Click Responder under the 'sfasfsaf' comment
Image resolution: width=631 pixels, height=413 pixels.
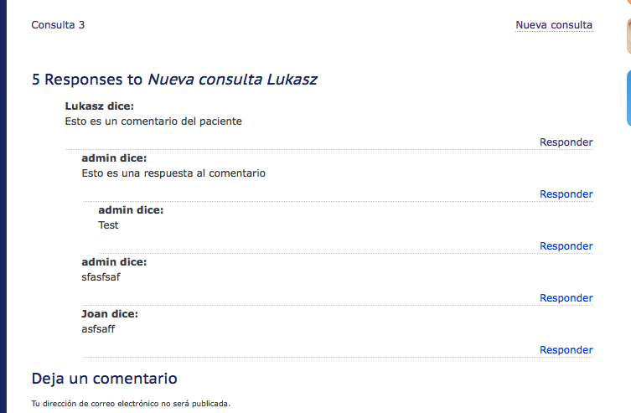click(x=566, y=297)
